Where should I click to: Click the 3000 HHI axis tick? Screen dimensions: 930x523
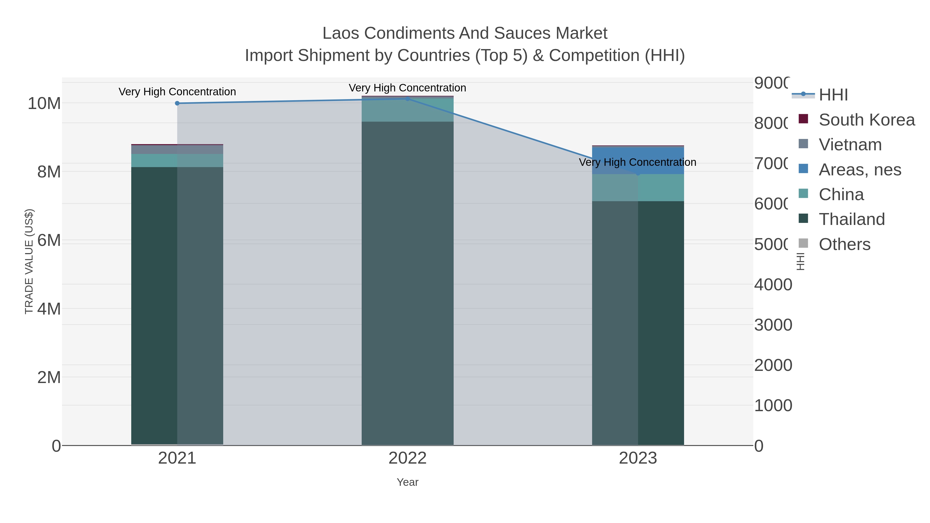(x=773, y=325)
